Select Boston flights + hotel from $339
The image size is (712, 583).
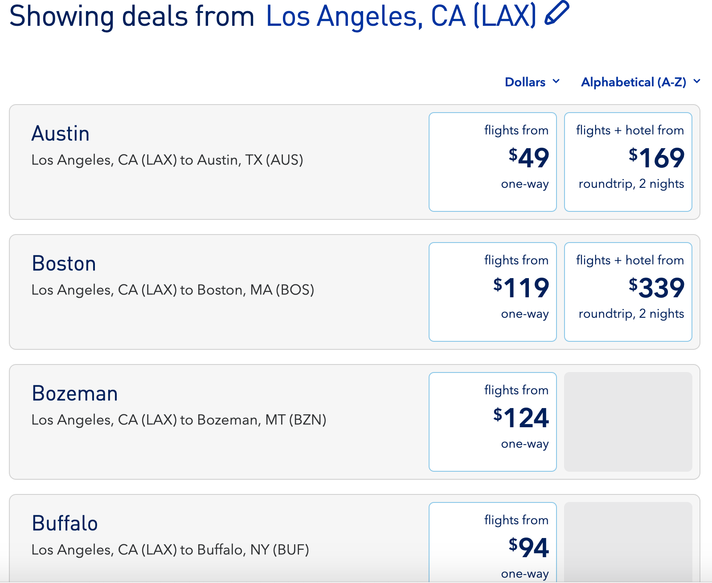point(628,292)
